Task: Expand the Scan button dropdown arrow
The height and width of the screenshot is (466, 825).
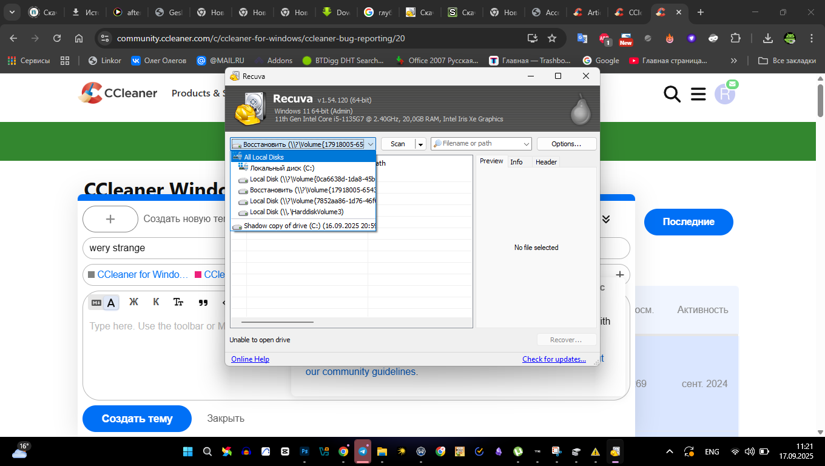Action: click(420, 144)
